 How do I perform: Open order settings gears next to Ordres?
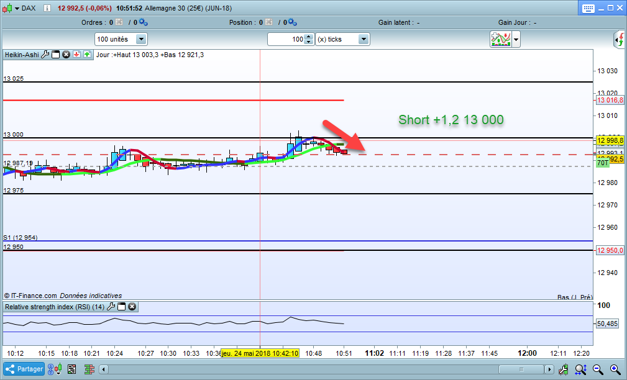point(143,22)
